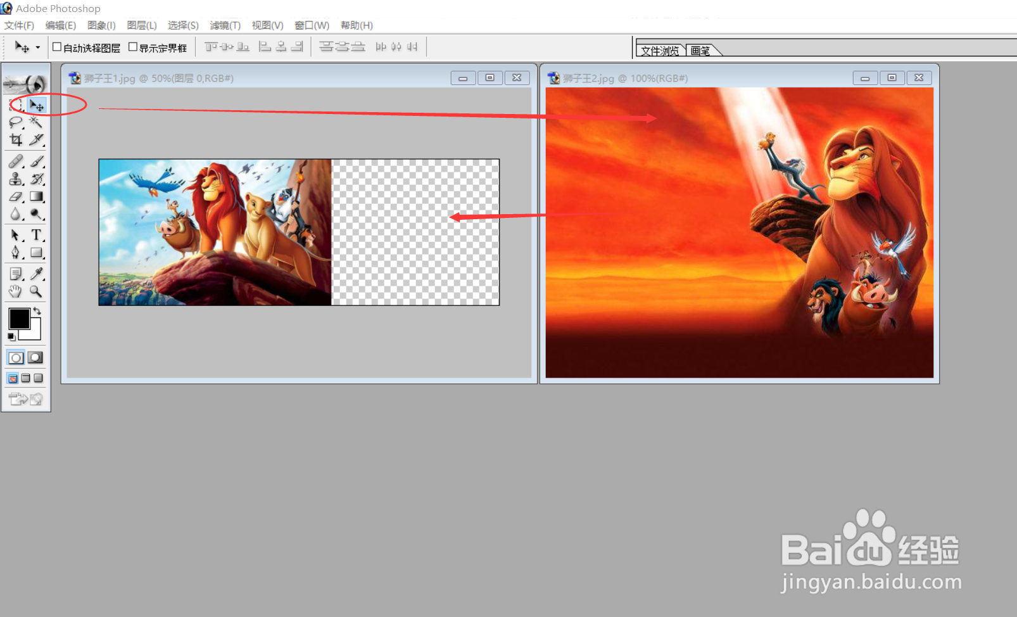Image resolution: width=1017 pixels, height=617 pixels.
Task: Select the Blur tool
Action: 16,214
